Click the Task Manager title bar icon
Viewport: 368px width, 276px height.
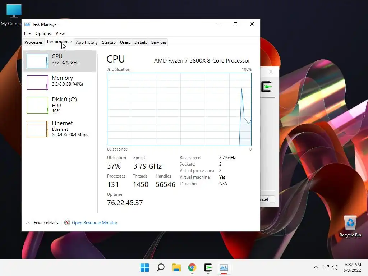[x=27, y=24]
